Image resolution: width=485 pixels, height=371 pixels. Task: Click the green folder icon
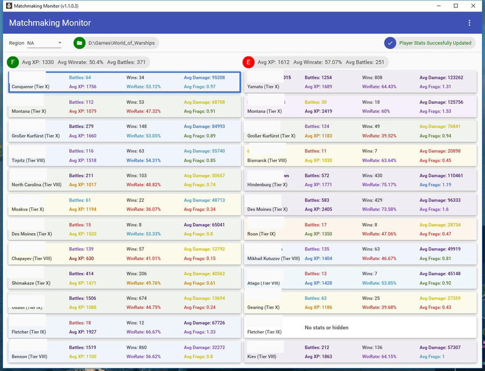pos(79,43)
